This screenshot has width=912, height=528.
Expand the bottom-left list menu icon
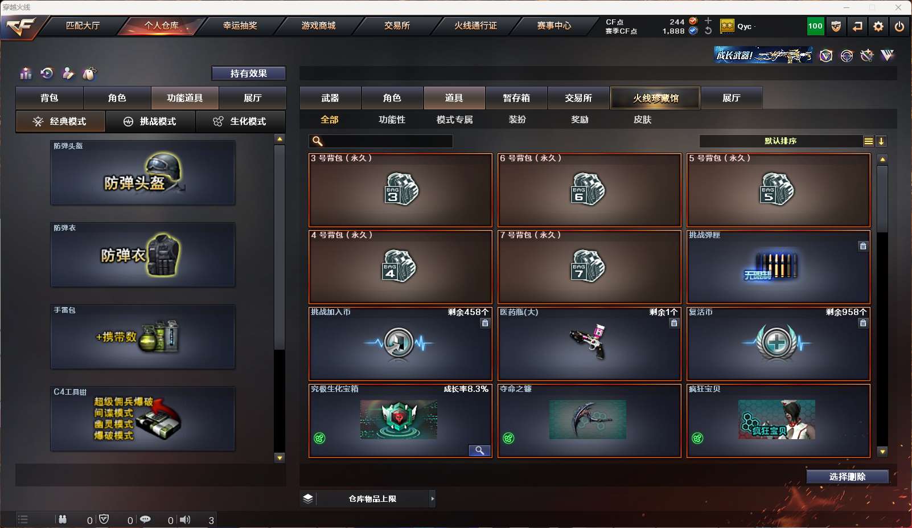pos(23,519)
